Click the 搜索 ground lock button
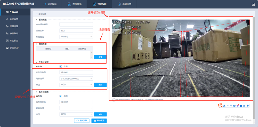Screen dimensions: 258x127 click(100, 57)
